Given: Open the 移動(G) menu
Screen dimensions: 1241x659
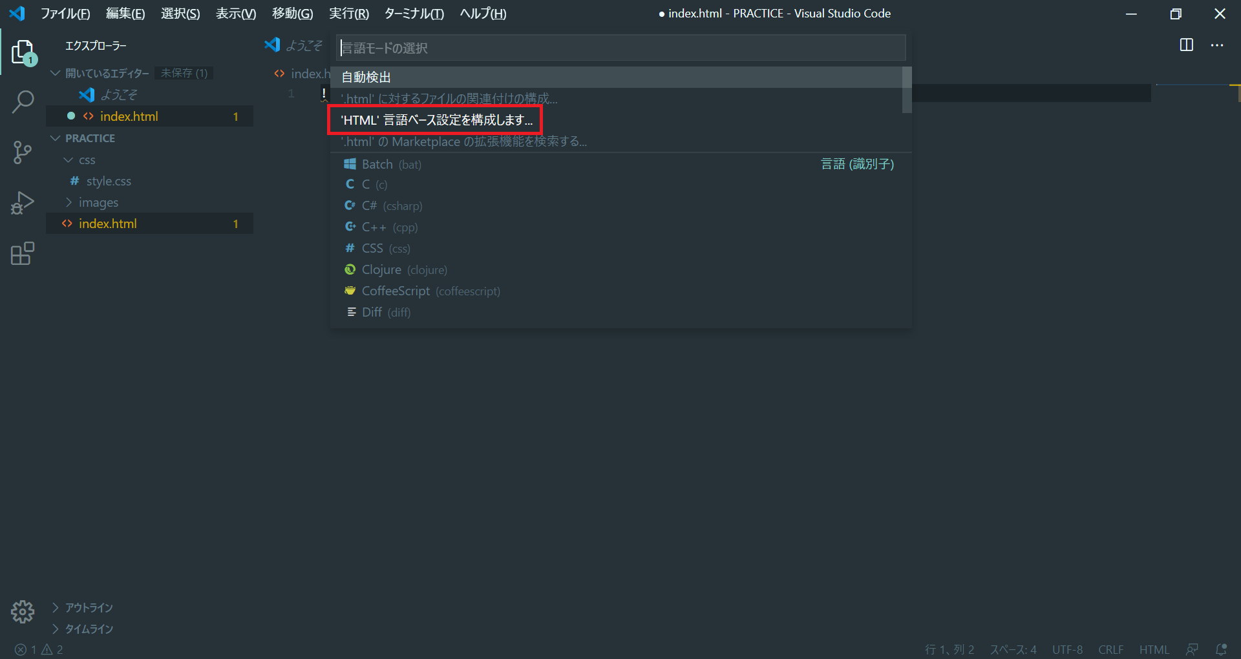Looking at the screenshot, I should (292, 14).
